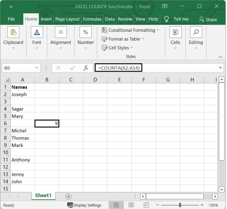Viewport: 227px width, 209px height.
Task: Zoom out with the minus button
Action: [158, 205]
